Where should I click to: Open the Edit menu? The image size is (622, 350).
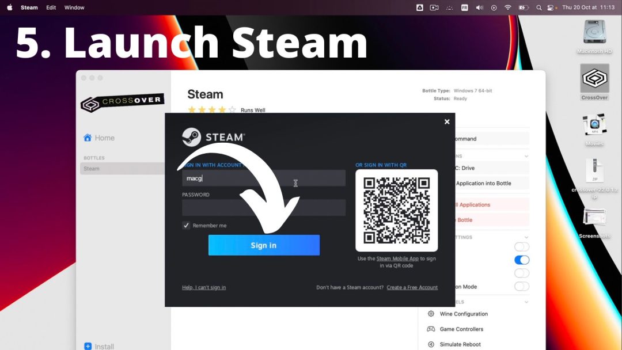click(51, 7)
